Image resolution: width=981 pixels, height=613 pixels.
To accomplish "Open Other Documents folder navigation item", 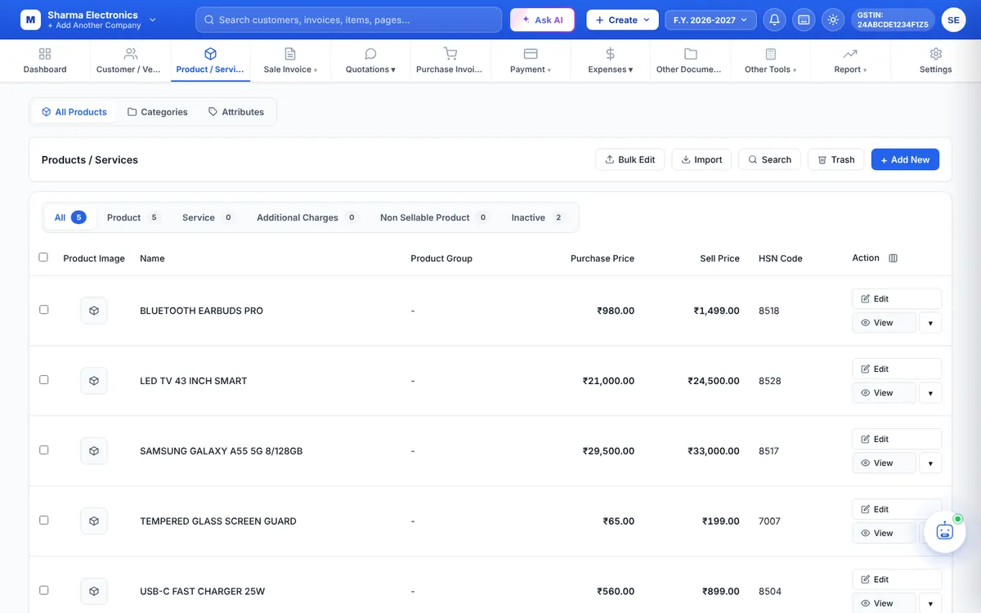I will tap(689, 60).
